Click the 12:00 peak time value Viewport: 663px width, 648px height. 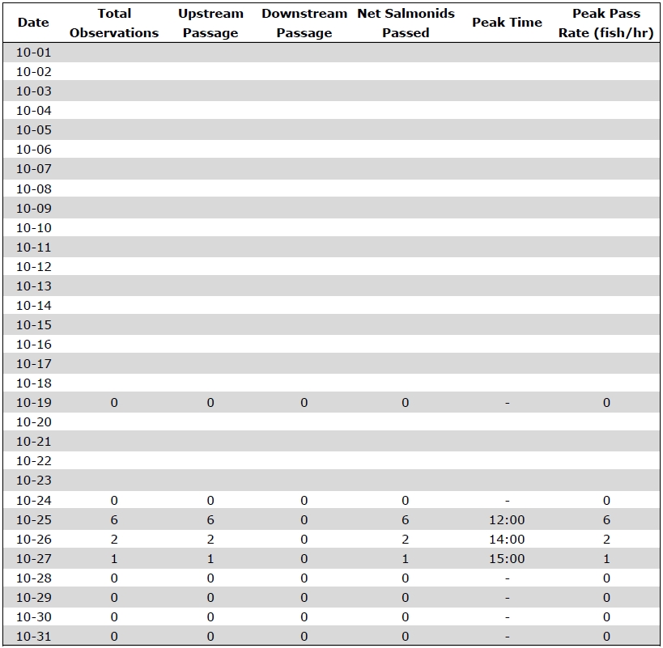click(x=507, y=520)
